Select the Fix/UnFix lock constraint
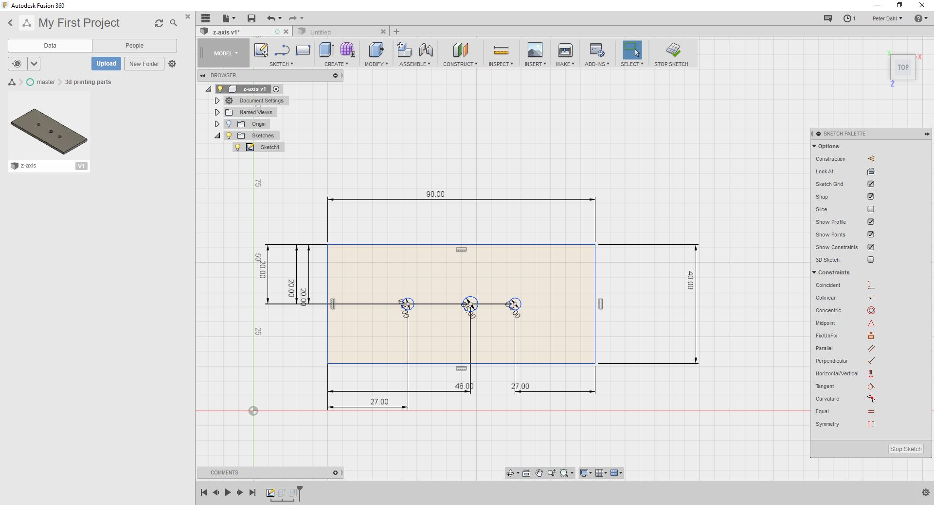The image size is (934, 505). (x=871, y=336)
